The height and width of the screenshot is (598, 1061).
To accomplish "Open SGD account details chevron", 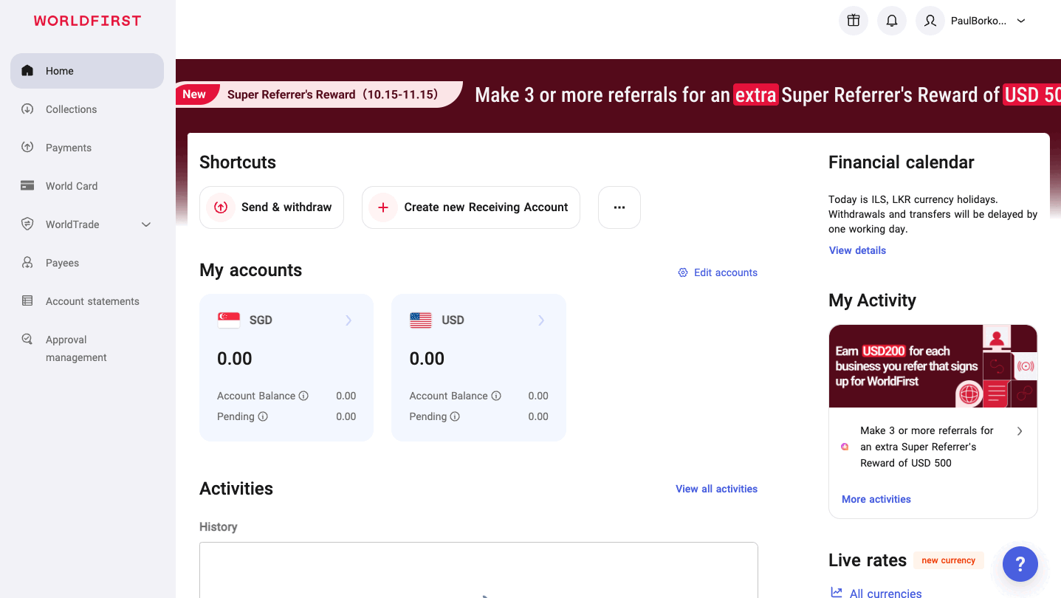I will point(348,320).
